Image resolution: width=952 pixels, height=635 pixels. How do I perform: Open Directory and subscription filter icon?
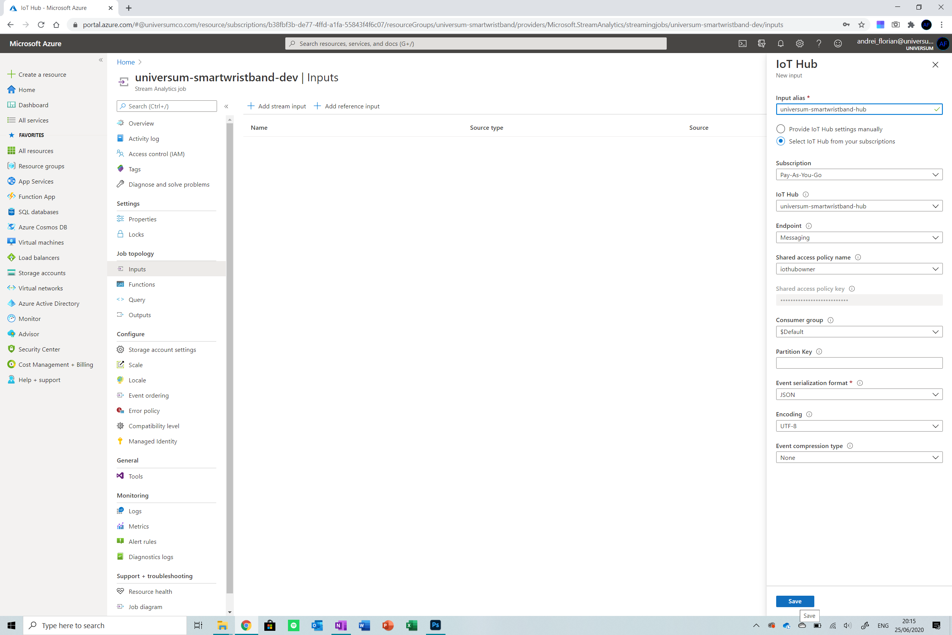click(761, 44)
